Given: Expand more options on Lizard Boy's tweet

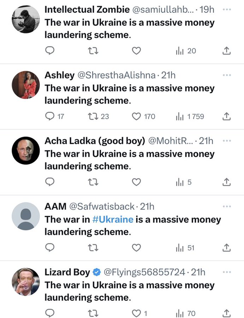Looking at the screenshot, I should point(226,272).
